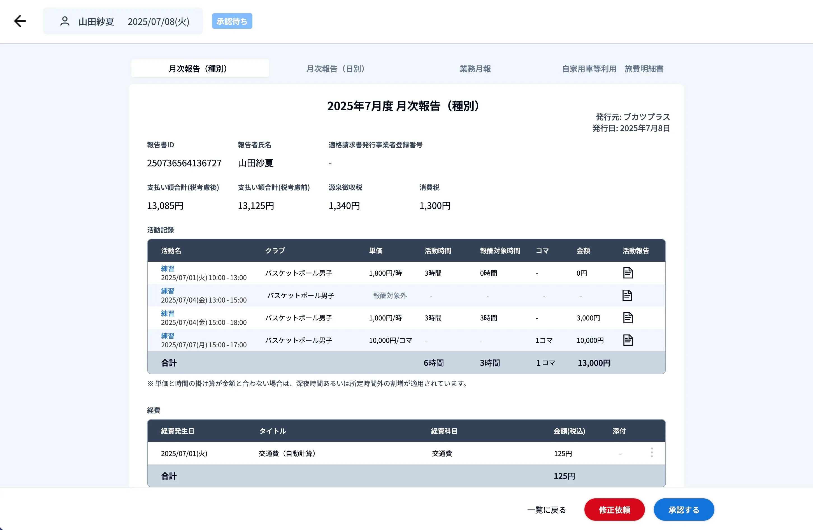Open three-dot menu on 交通費 expense row
The image size is (813, 530).
click(x=651, y=452)
